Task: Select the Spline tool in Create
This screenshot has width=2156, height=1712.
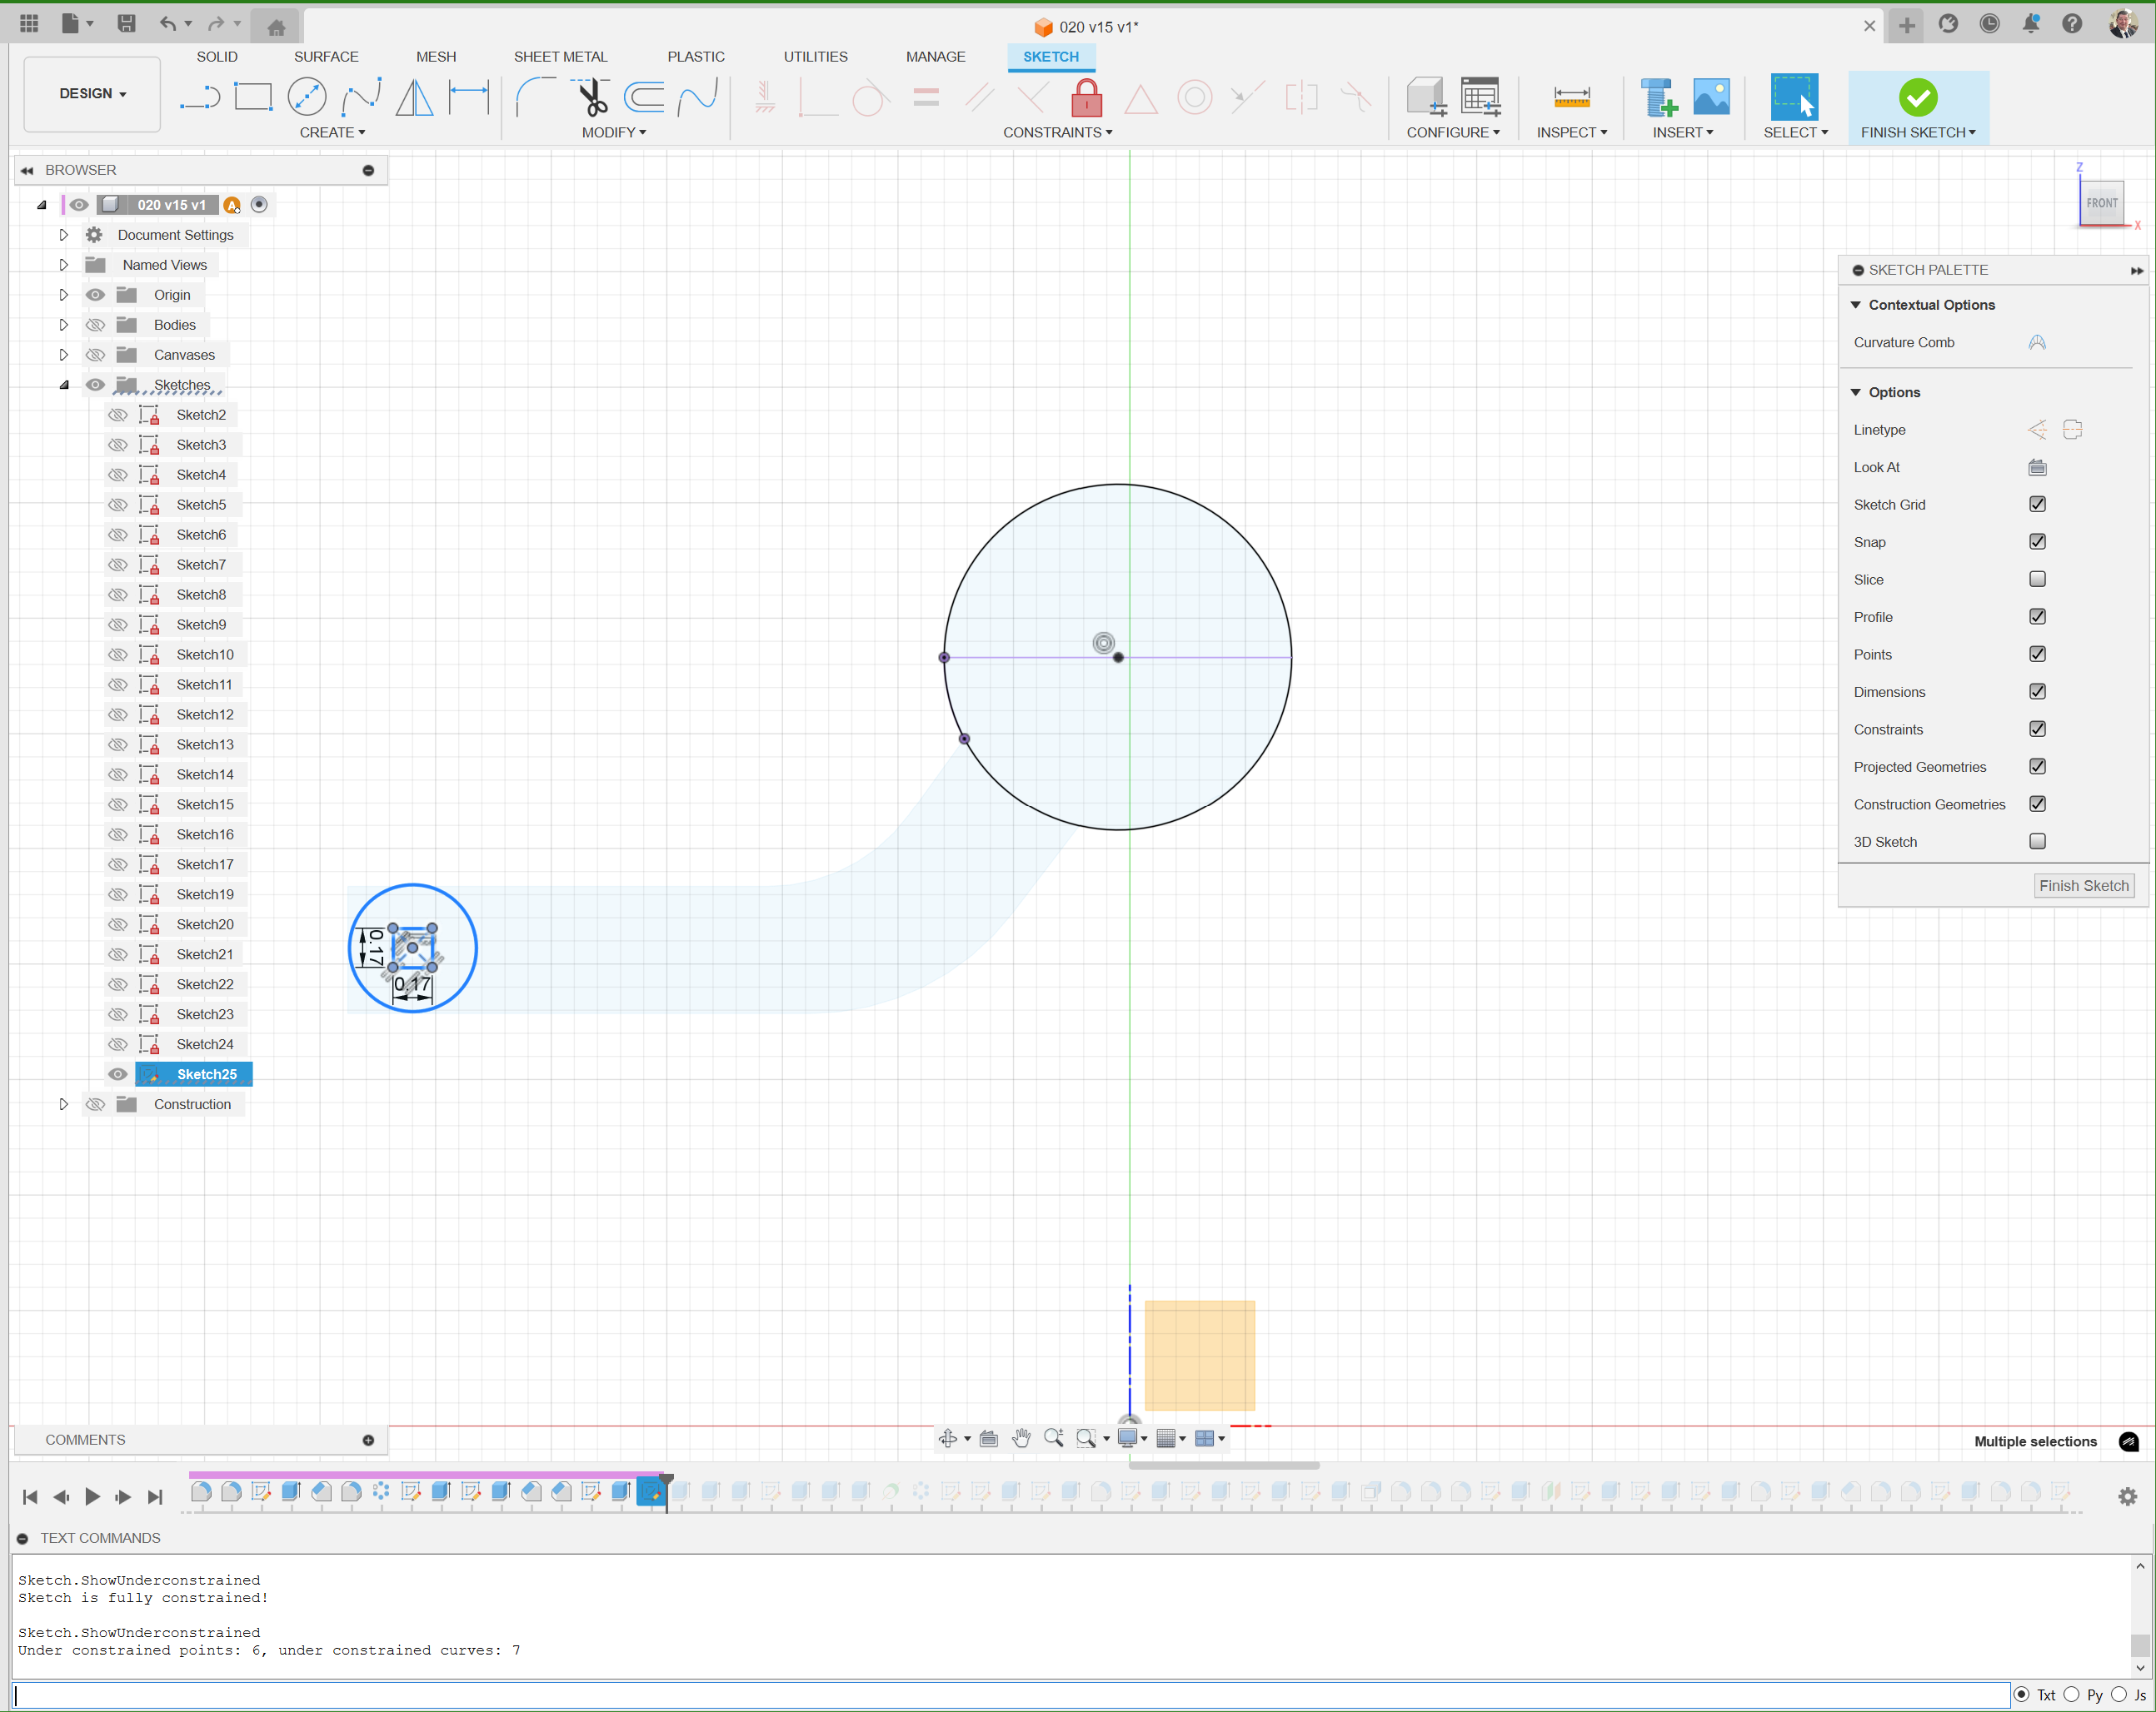Action: pyautogui.click(x=361, y=97)
